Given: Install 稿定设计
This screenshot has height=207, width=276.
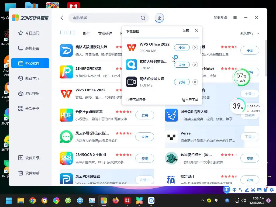Looking at the screenshot, I should click(250, 180).
